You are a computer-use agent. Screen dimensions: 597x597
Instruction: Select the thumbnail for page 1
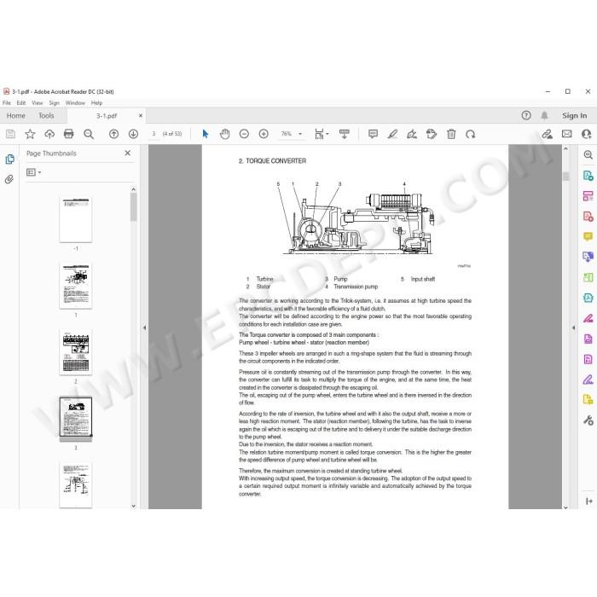(x=76, y=286)
